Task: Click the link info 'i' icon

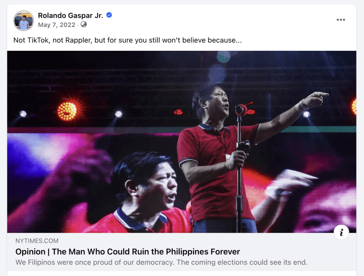Action: [341, 232]
